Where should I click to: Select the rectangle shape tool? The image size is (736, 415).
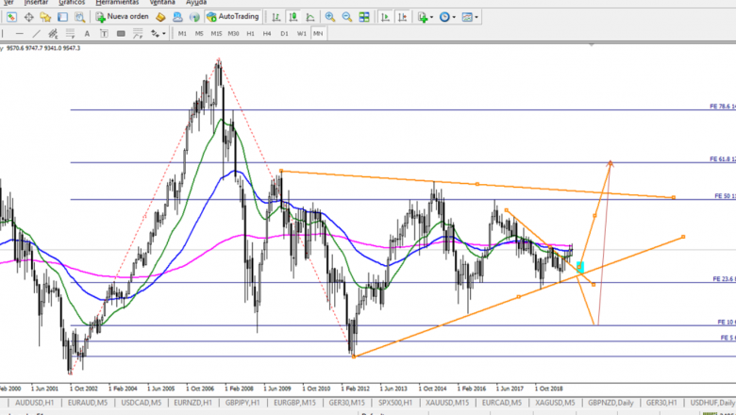pos(121,34)
